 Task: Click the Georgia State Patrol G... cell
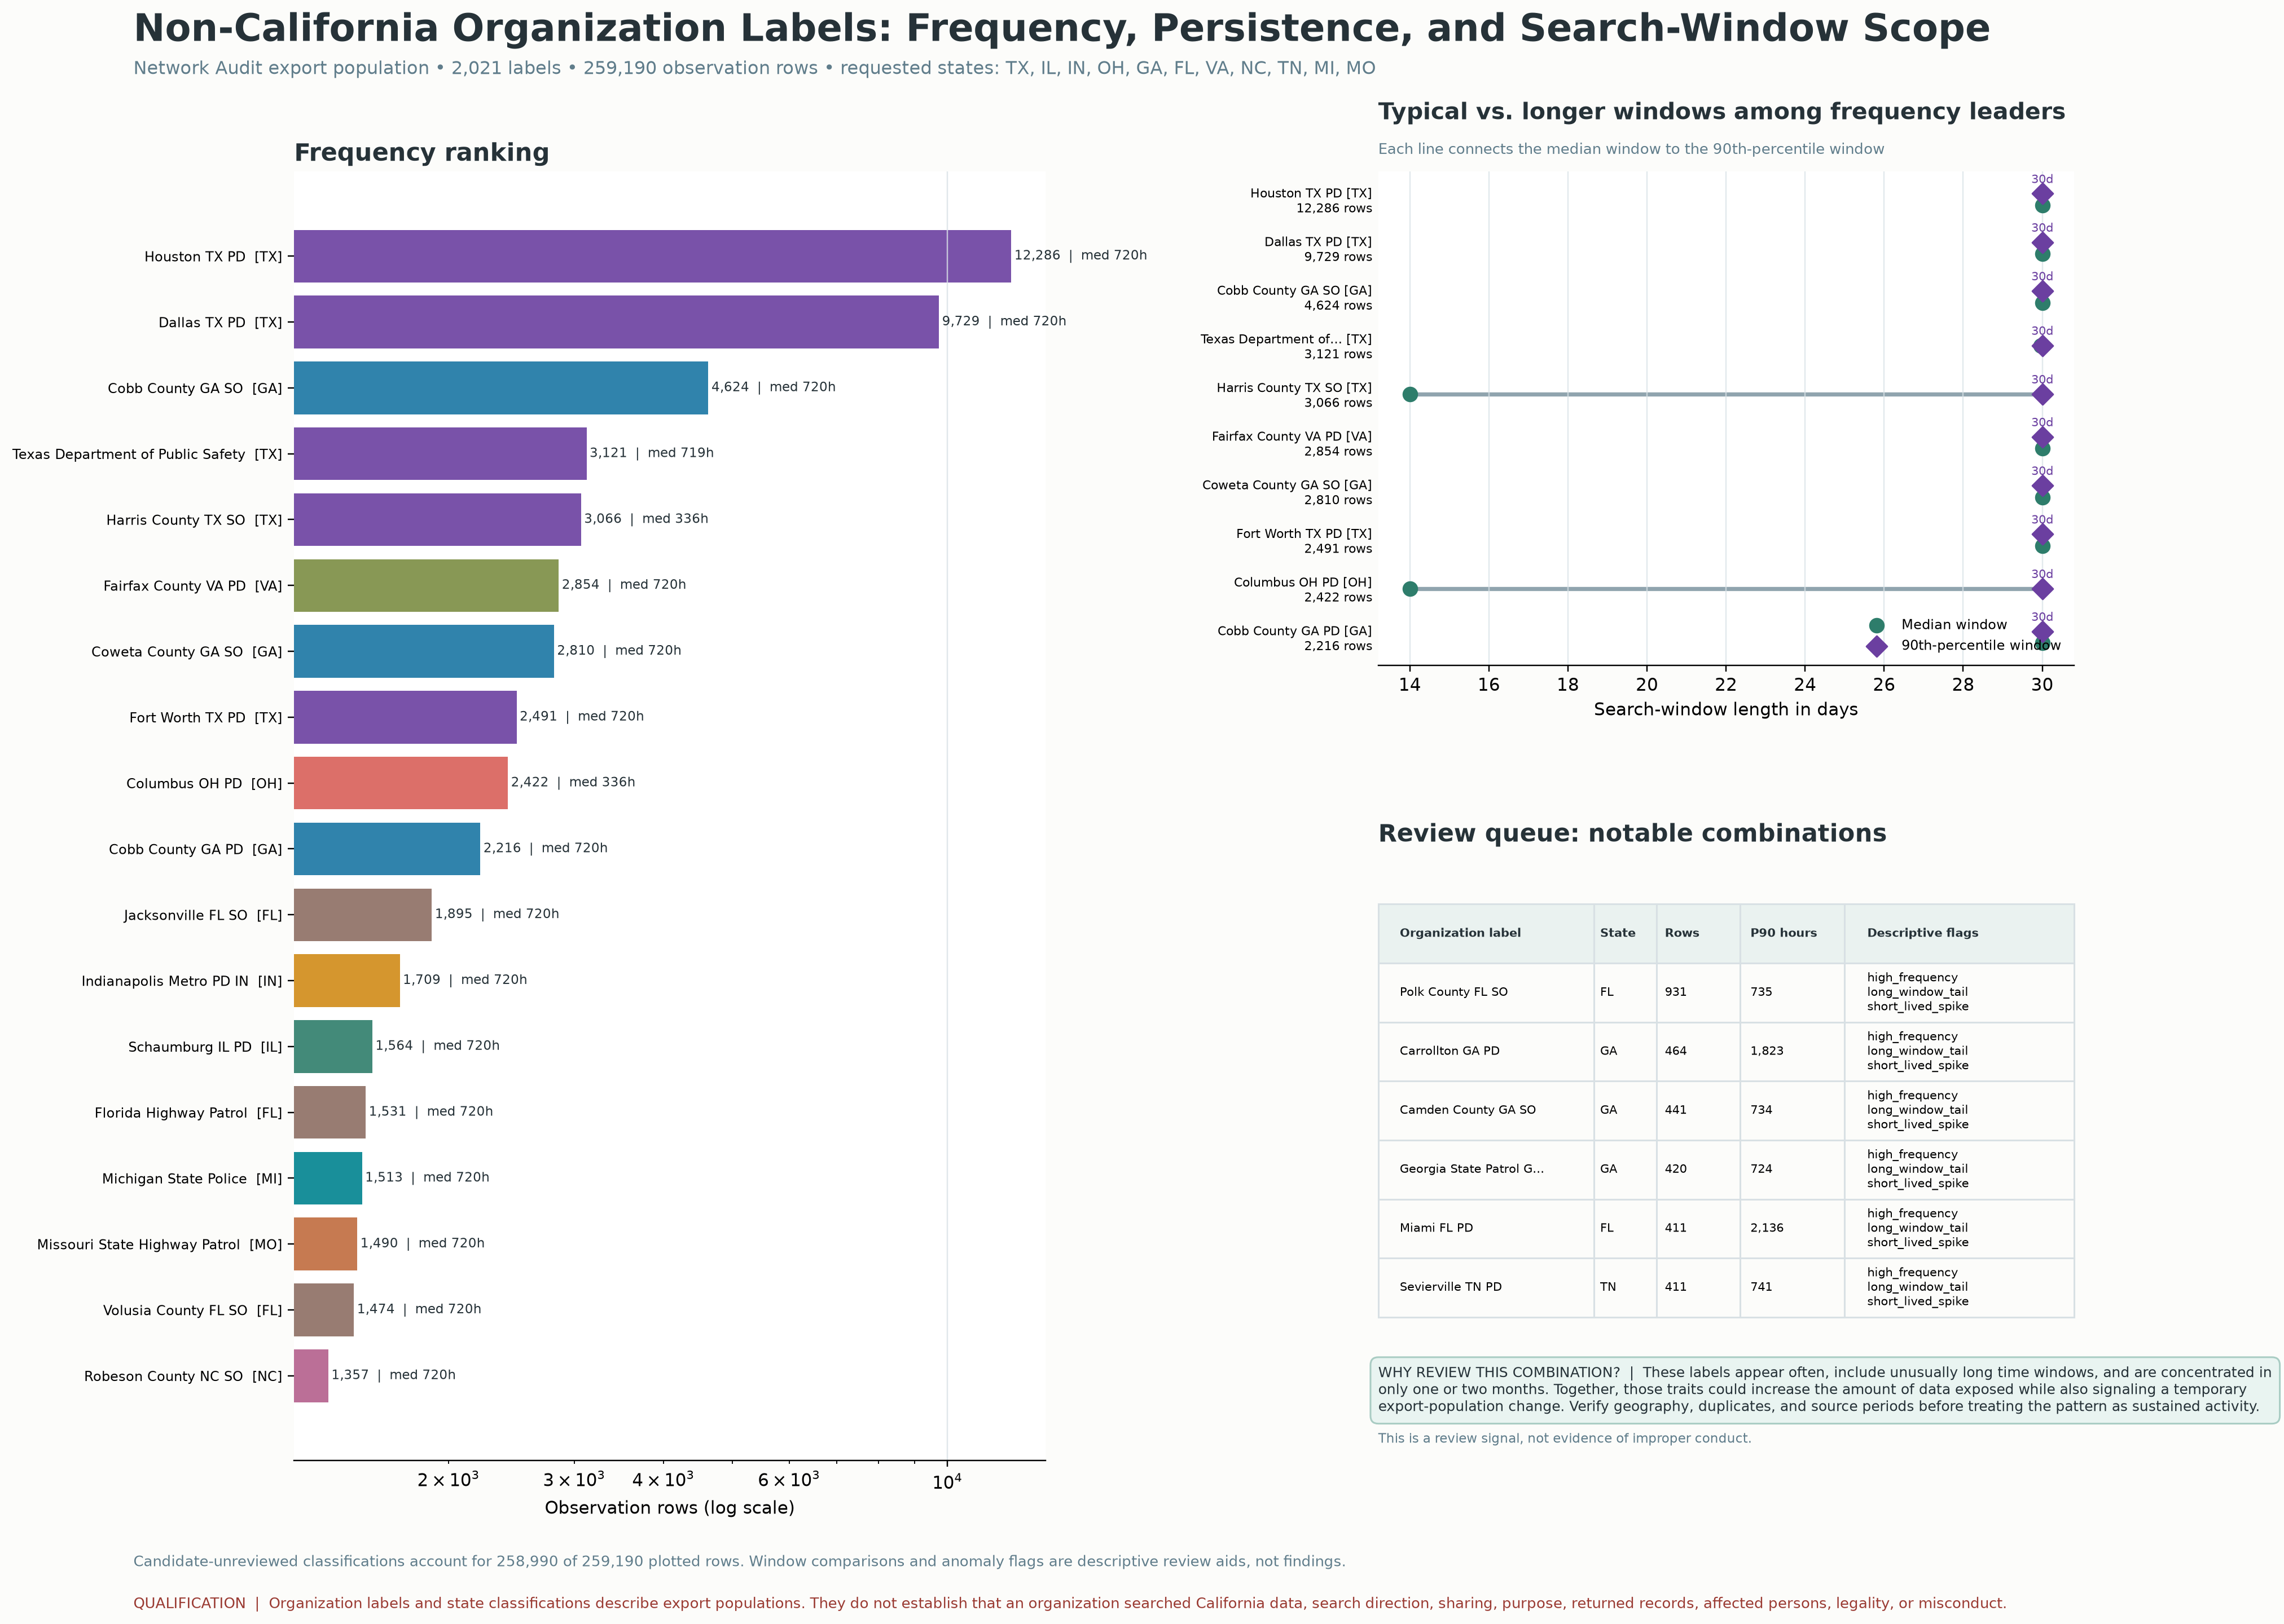pos(1472,1169)
